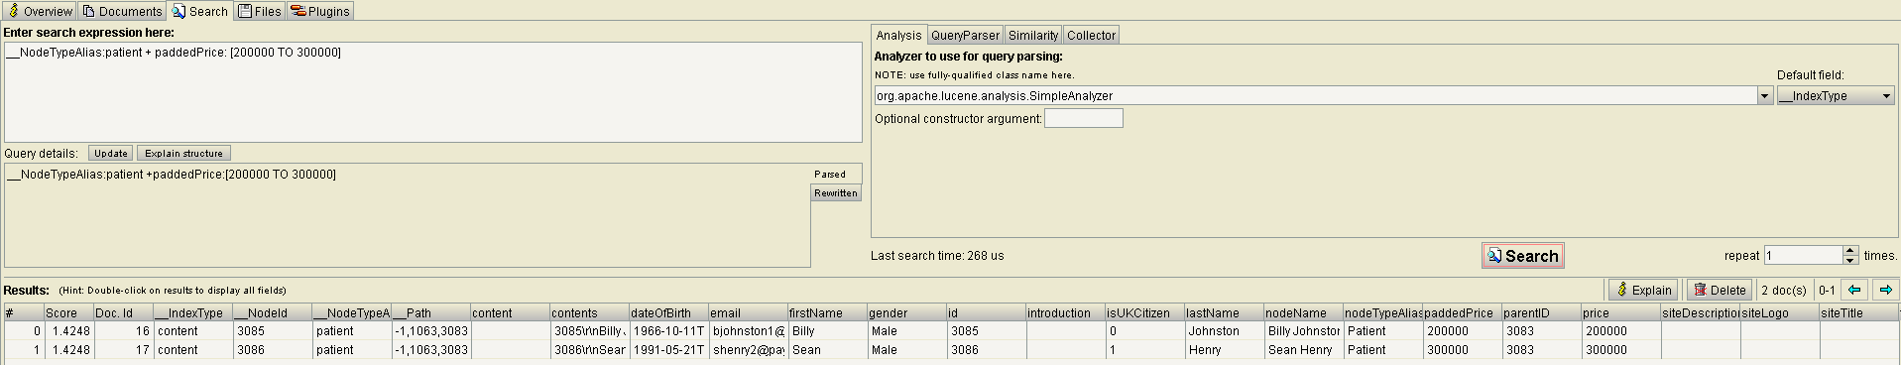This screenshot has width=1901, height=365.
Task: Open the Default field dropdown
Action: (1836, 95)
